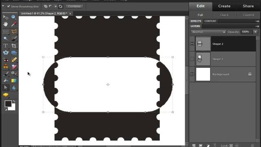Open the tool preset dropdown arrow
The height and width of the screenshot is (147, 261).
click(x=3, y=6)
